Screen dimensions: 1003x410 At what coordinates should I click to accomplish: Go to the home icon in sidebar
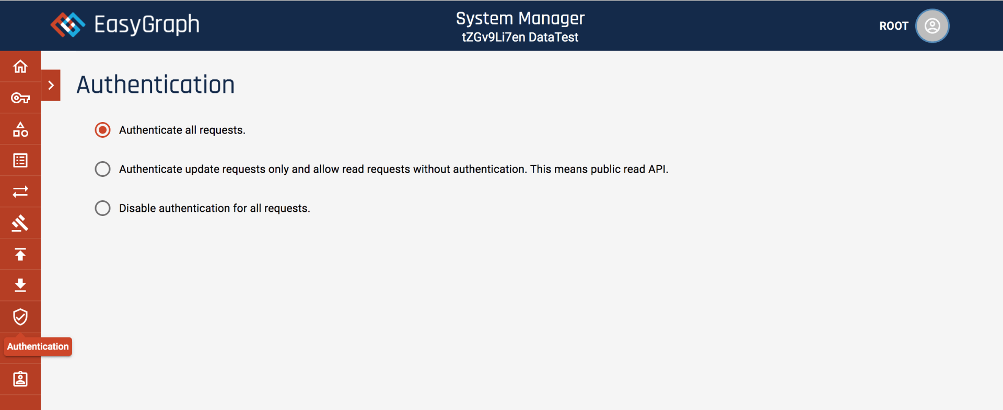[20, 67]
